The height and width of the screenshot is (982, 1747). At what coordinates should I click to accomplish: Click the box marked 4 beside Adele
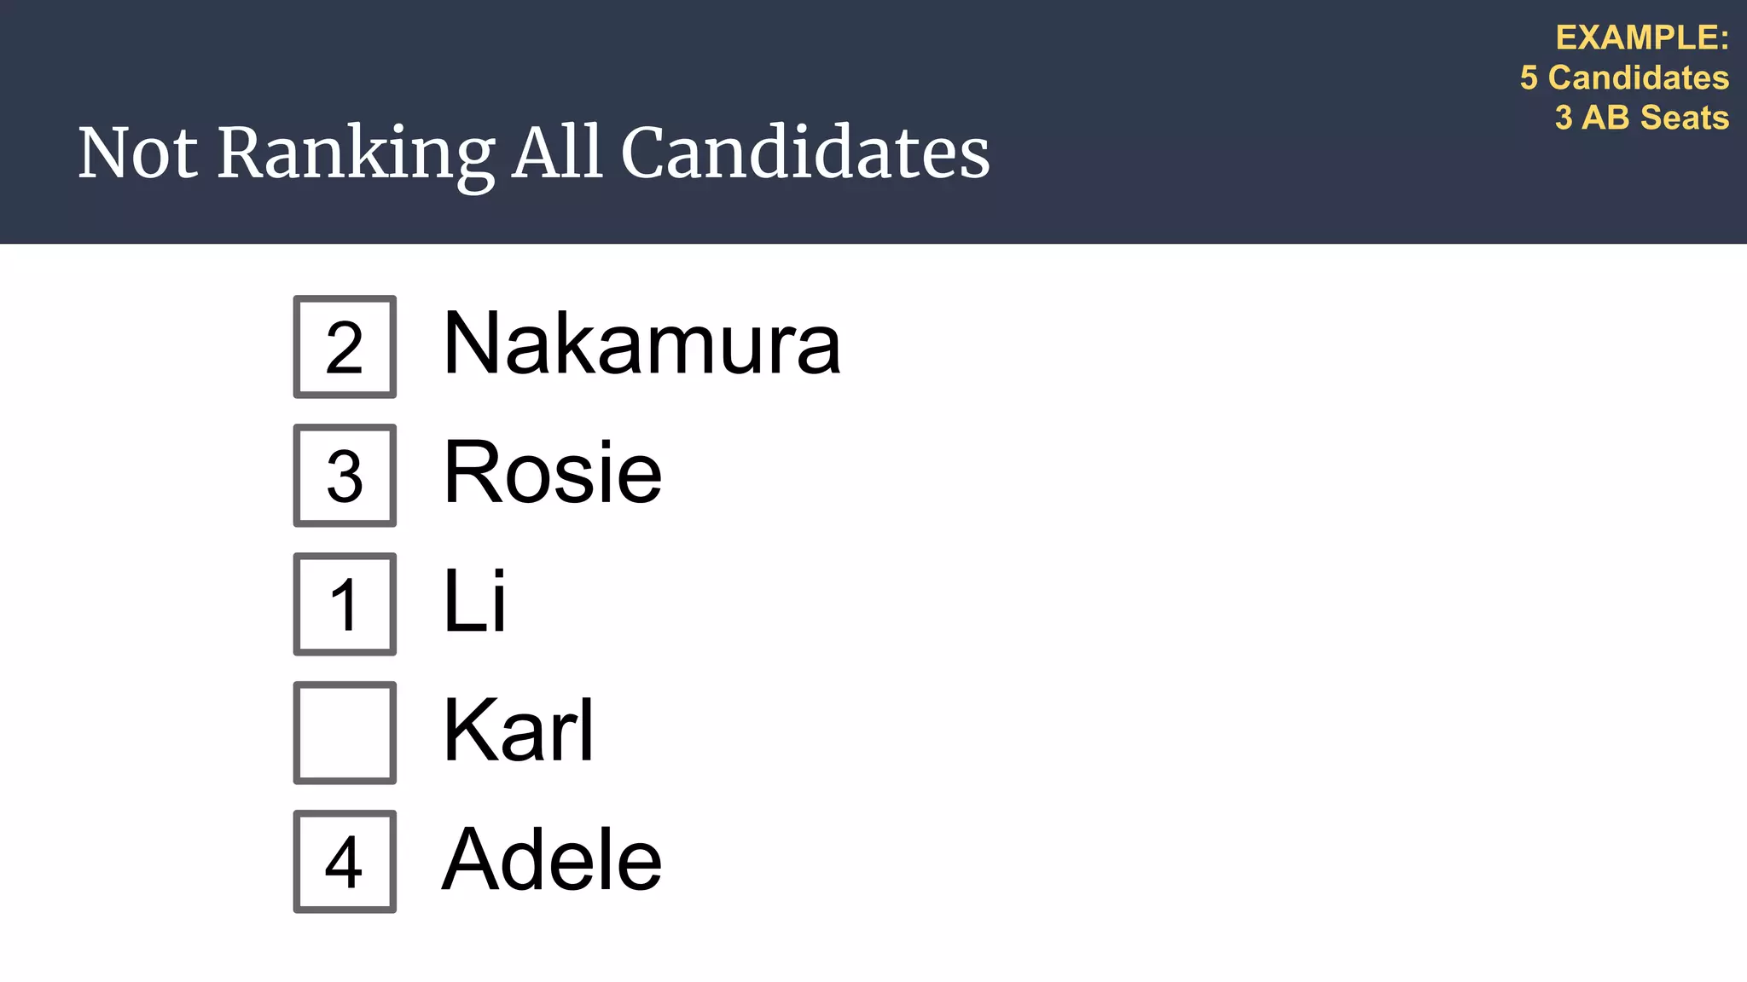(345, 862)
